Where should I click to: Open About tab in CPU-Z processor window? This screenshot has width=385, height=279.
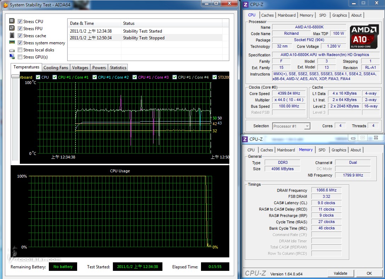point(356,15)
